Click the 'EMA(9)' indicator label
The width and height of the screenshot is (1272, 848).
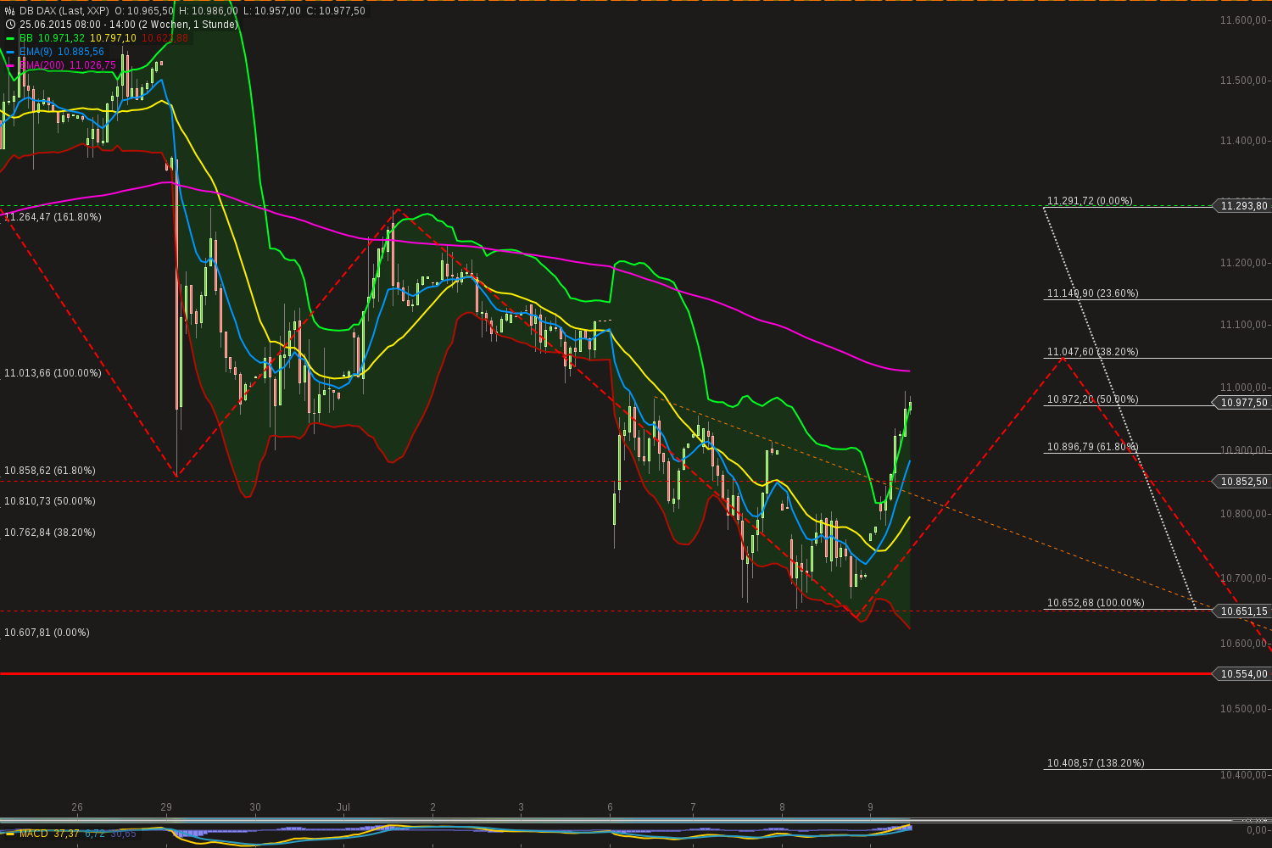(x=36, y=52)
